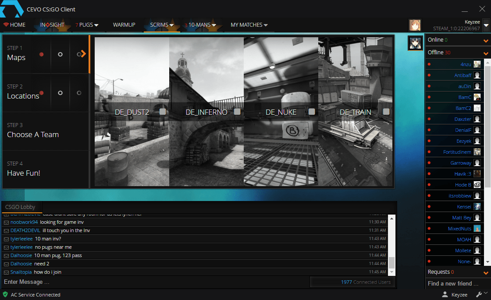The height and width of the screenshot is (300, 491).
Task: Click the envelope icon next to noobwork94
Action: coord(6,222)
